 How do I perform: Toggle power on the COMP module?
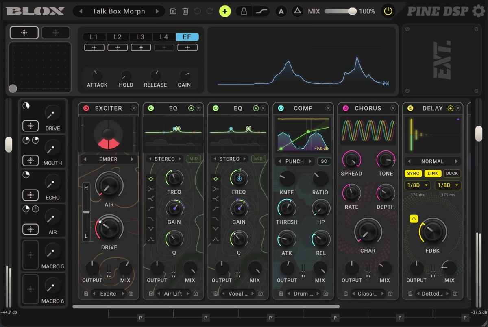coord(281,108)
